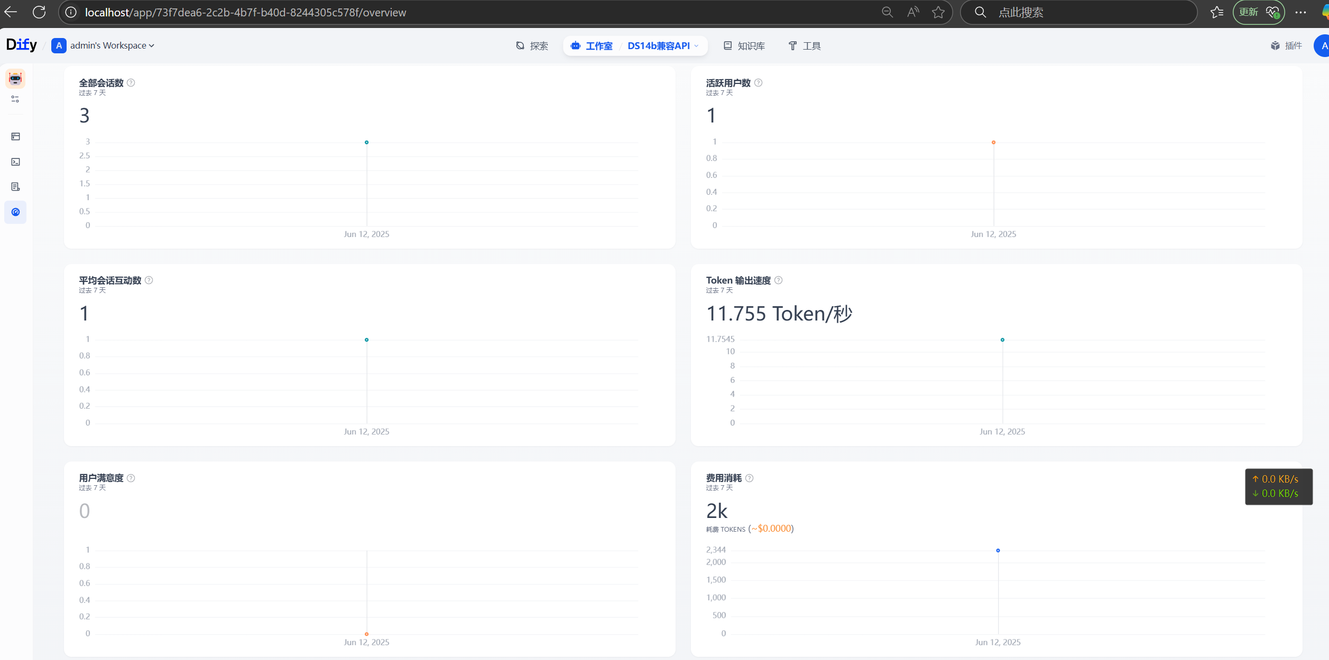
Task: Open the orchestrate window icon in the sidebar
Action: [x=15, y=137]
